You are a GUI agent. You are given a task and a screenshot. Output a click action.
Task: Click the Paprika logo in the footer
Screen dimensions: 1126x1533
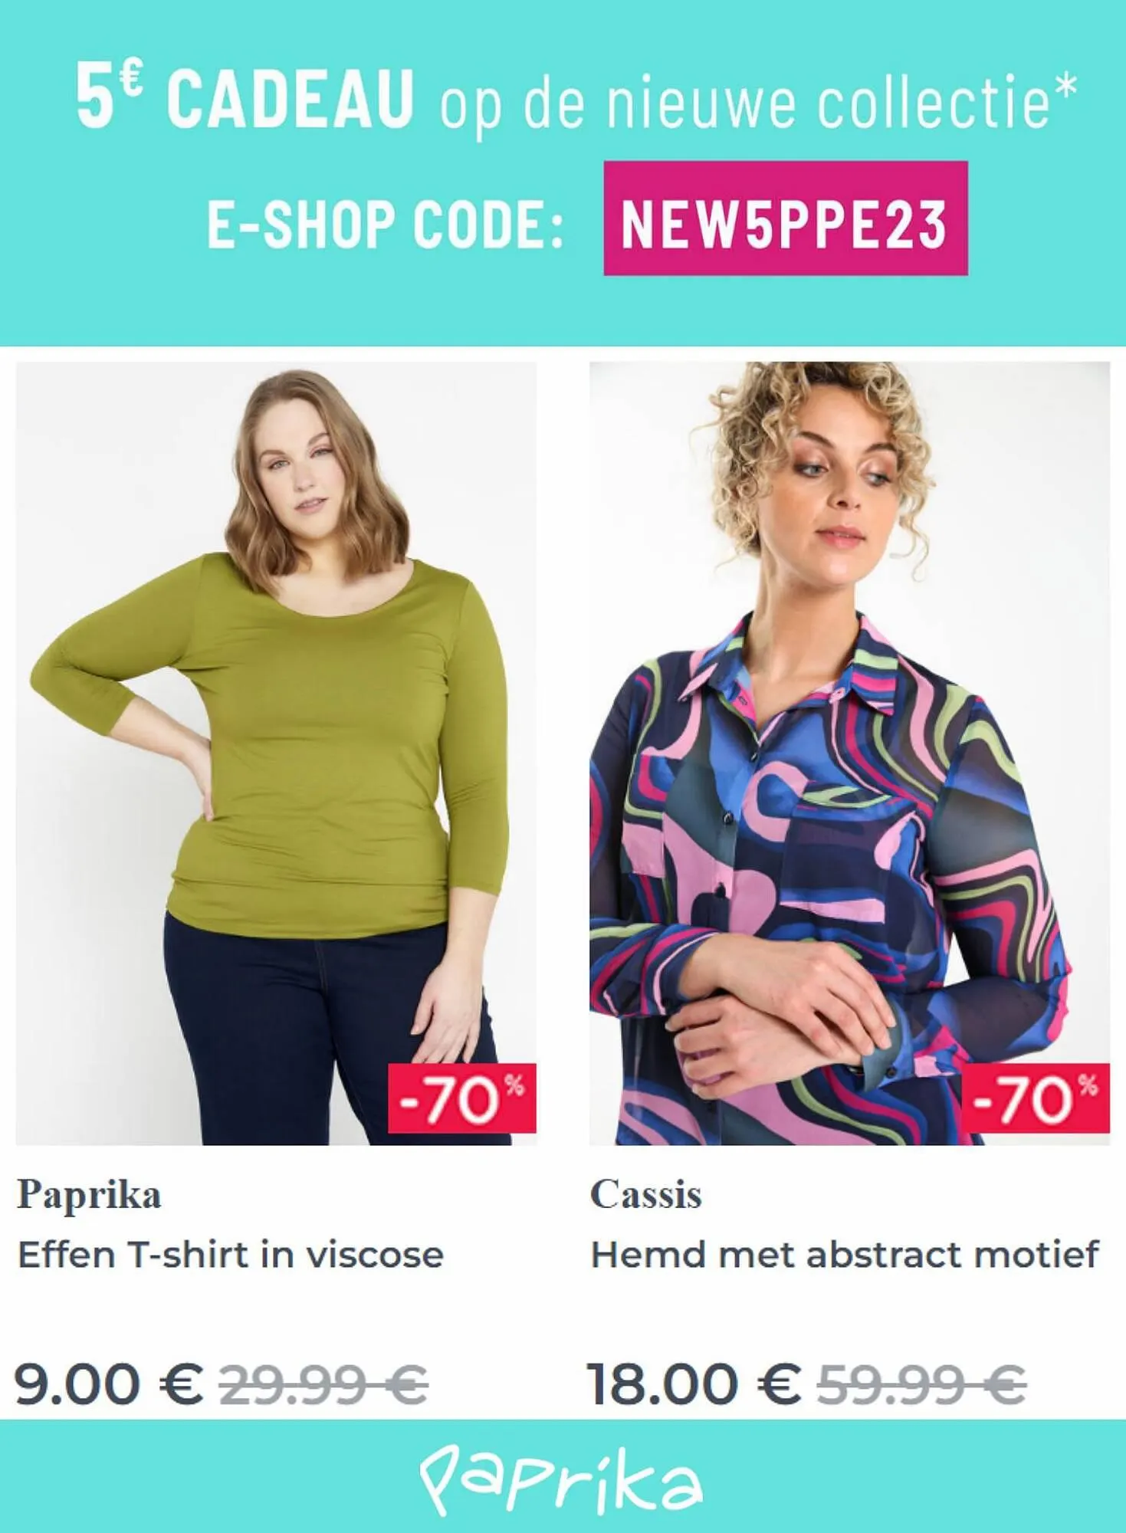pos(561,1479)
